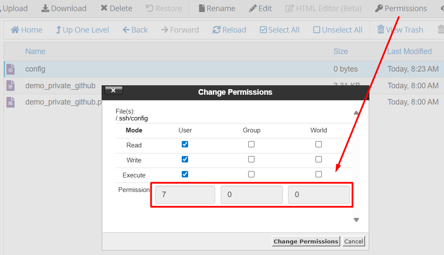Click the Home icon
444x255 pixels.
(27, 30)
